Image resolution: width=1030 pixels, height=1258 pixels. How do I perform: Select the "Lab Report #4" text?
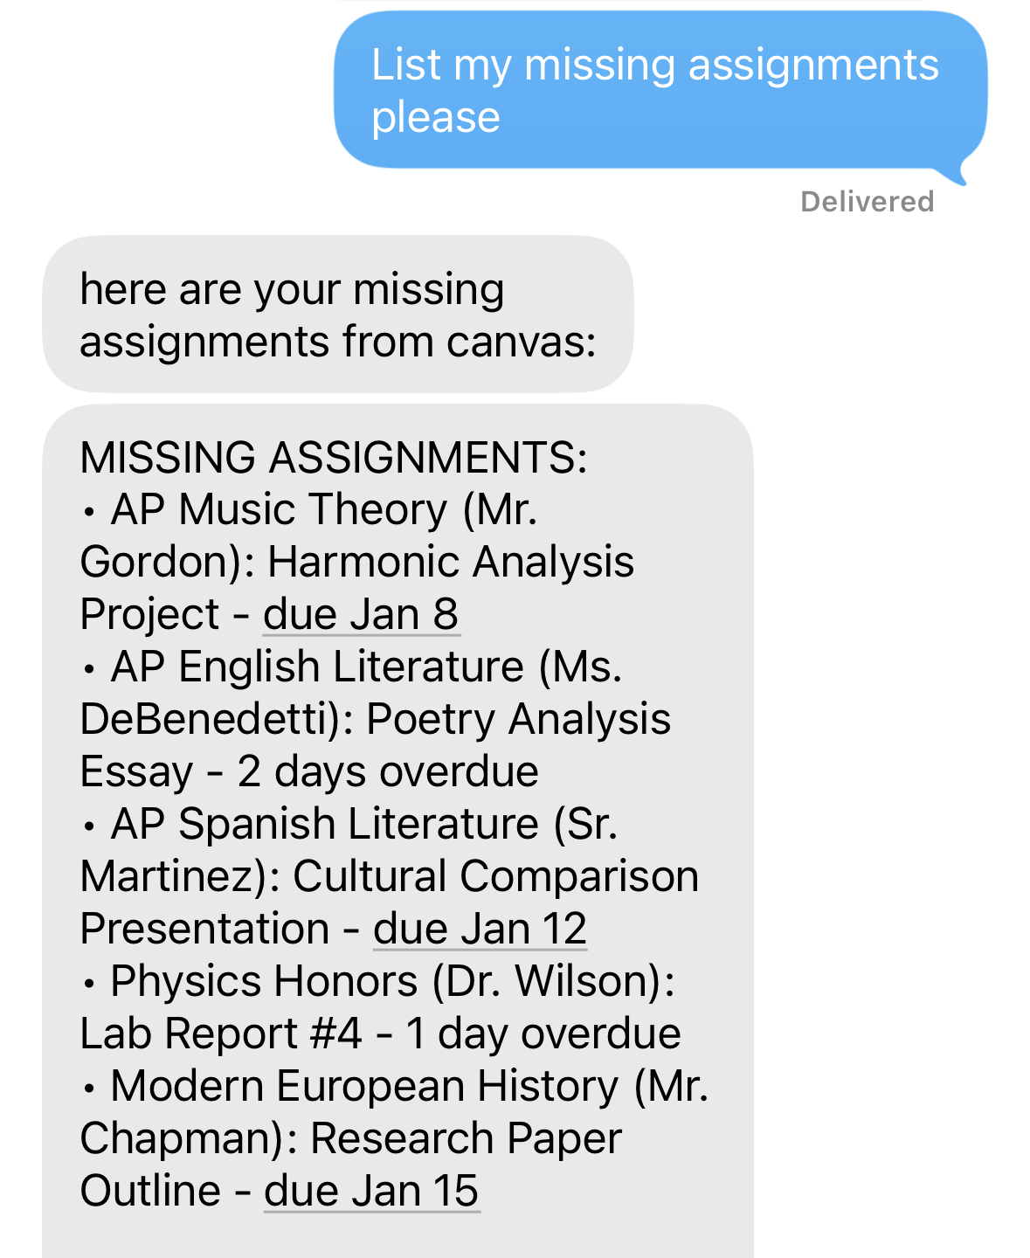pos(220,1033)
